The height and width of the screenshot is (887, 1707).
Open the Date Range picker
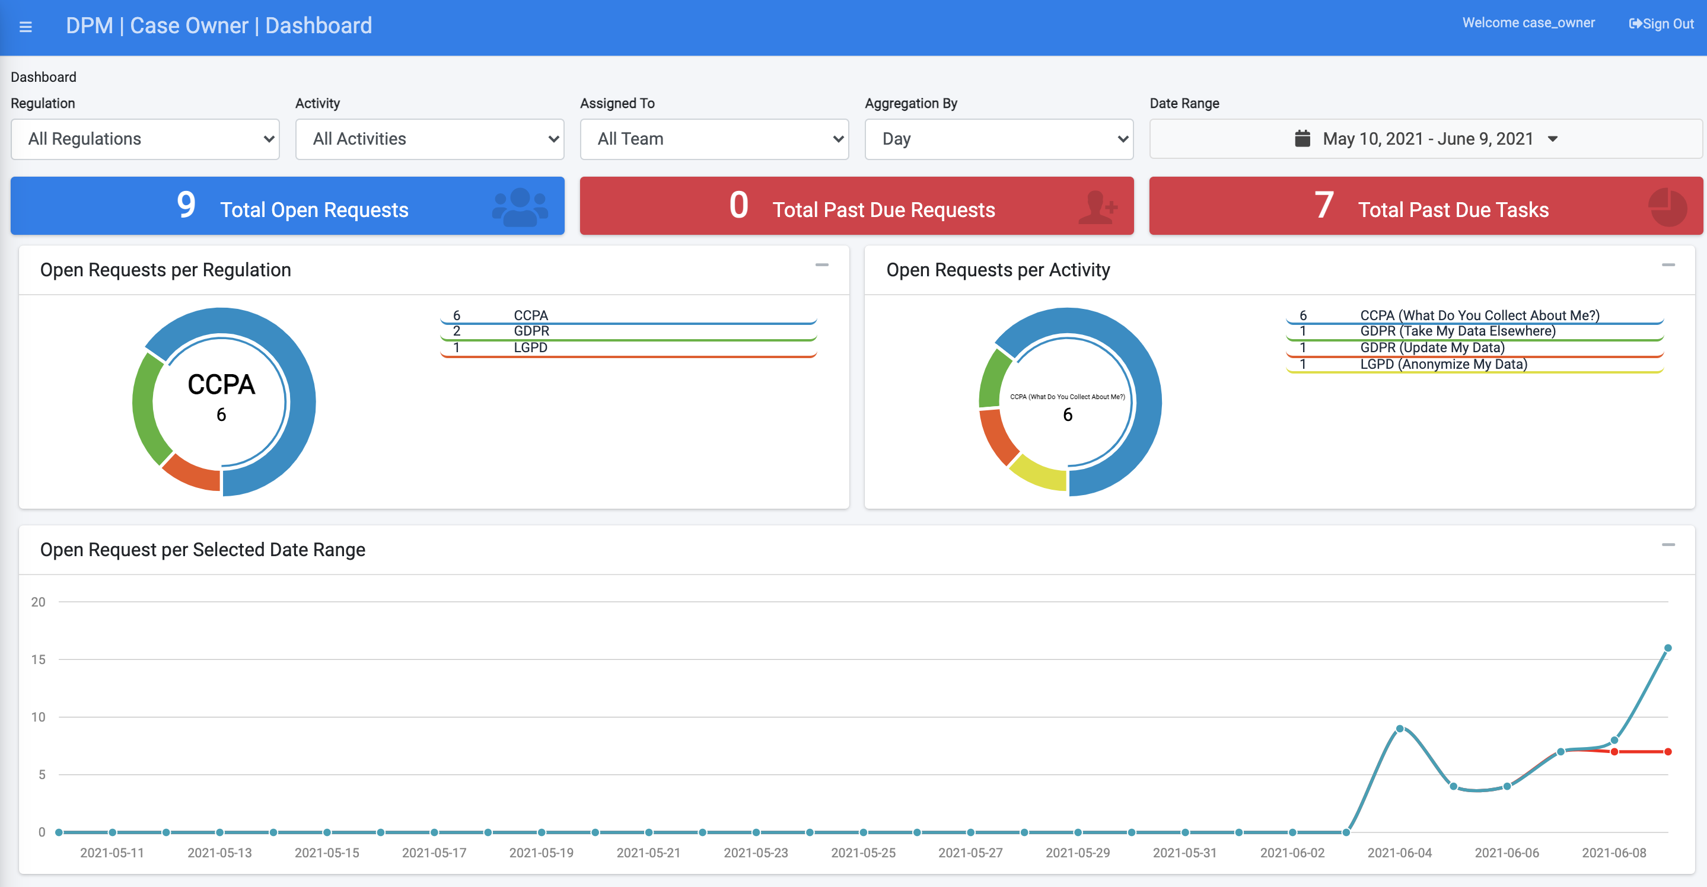click(x=1425, y=139)
